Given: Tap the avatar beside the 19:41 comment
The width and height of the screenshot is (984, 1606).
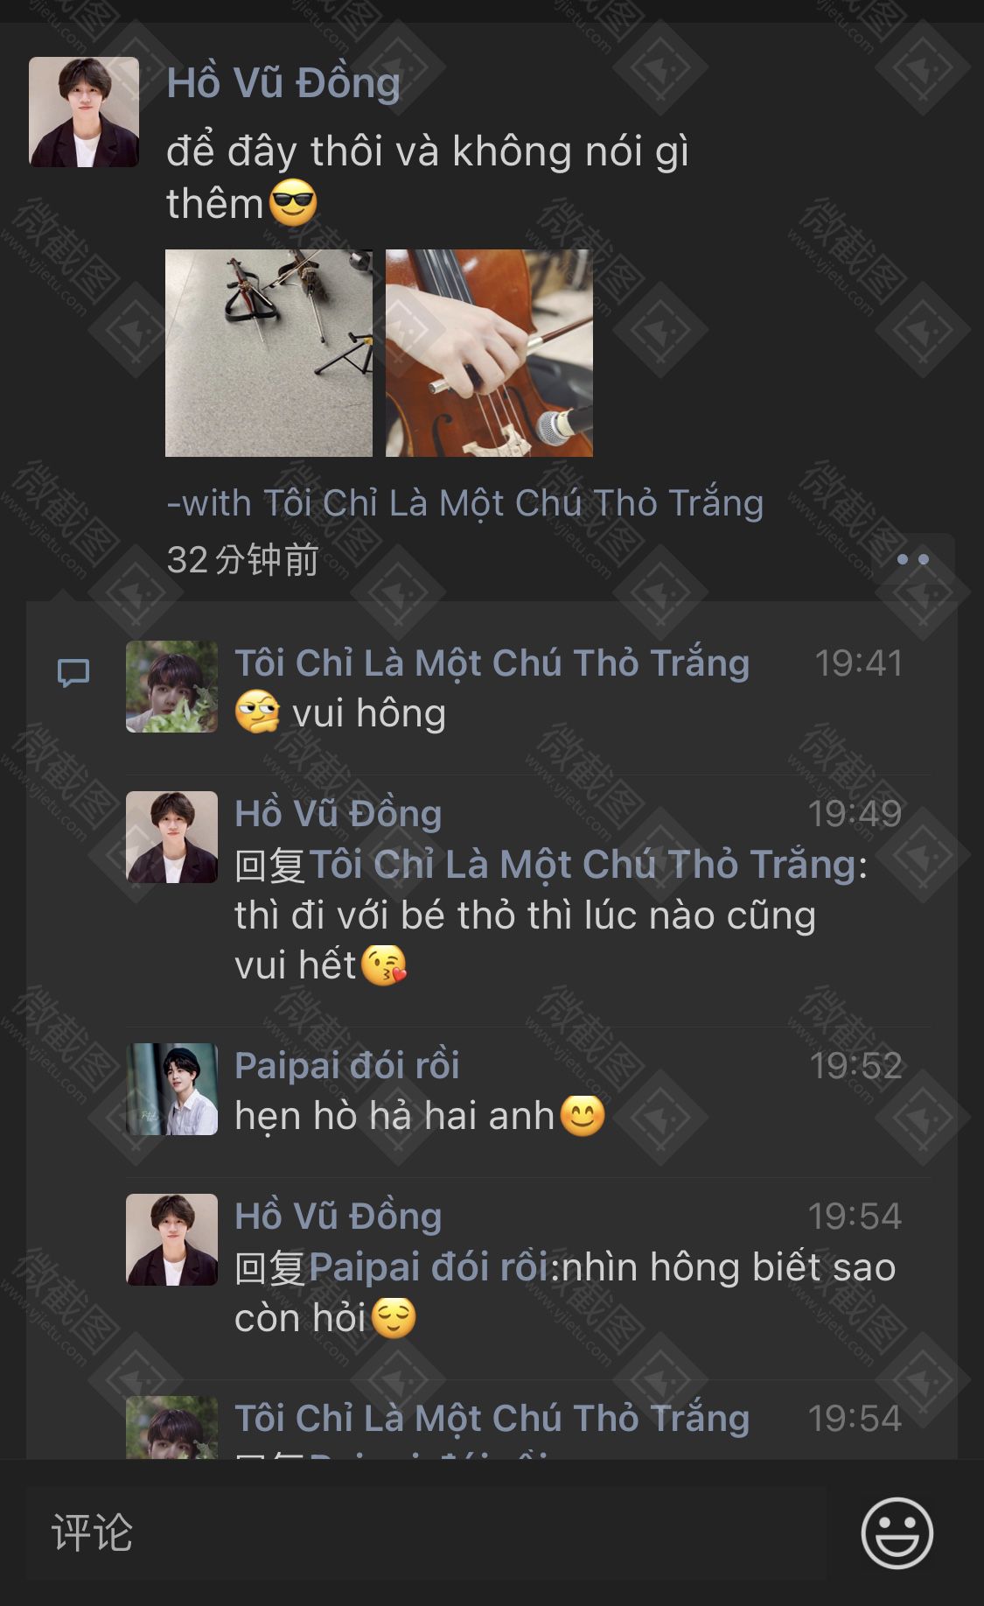Looking at the screenshot, I should click(171, 686).
